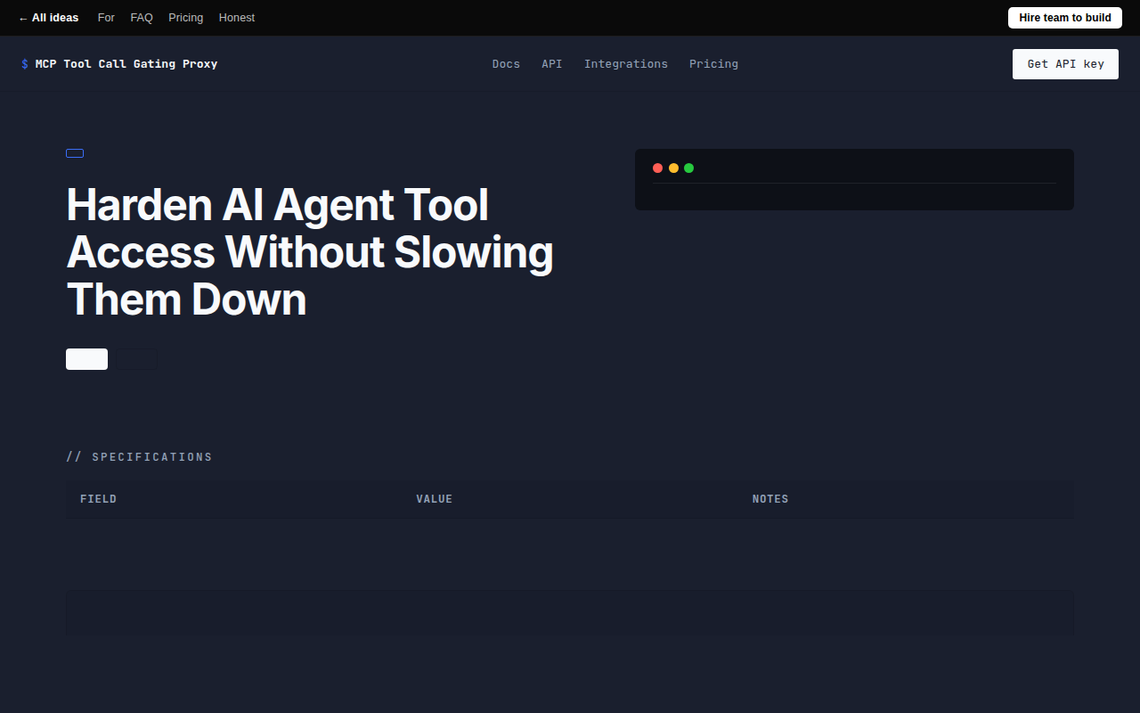
Task: Click the red dot in terminal window
Action: tap(657, 168)
